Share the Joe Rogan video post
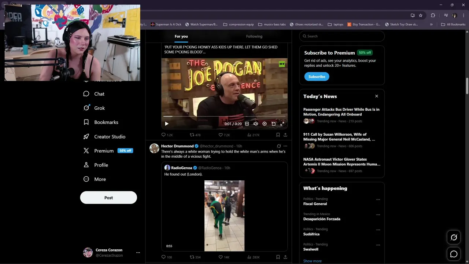 coord(285,135)
